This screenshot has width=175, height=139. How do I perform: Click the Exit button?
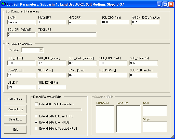pos(15,130)
